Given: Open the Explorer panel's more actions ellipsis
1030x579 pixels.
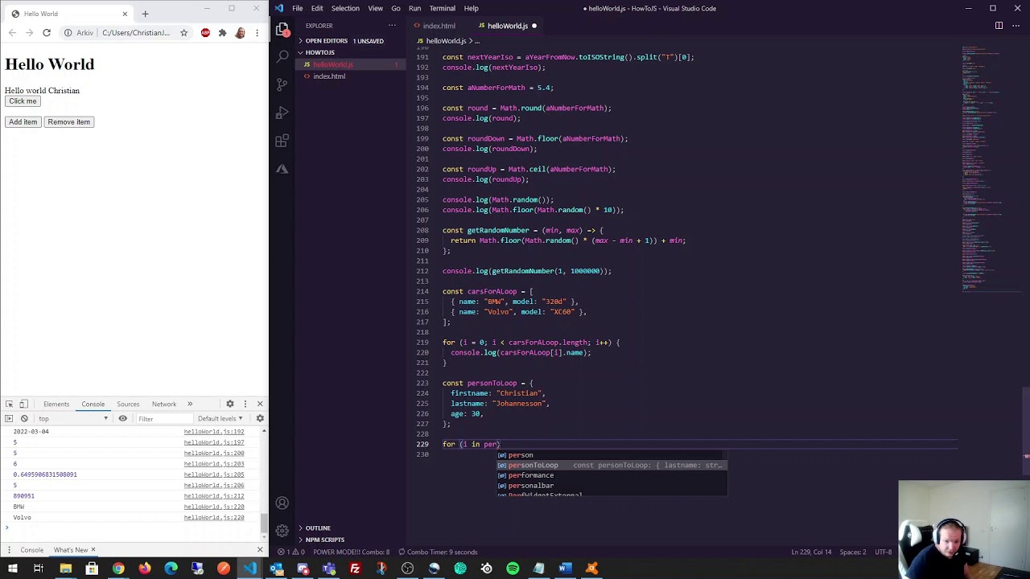Looking at the screenshot, I should (392, 26).
